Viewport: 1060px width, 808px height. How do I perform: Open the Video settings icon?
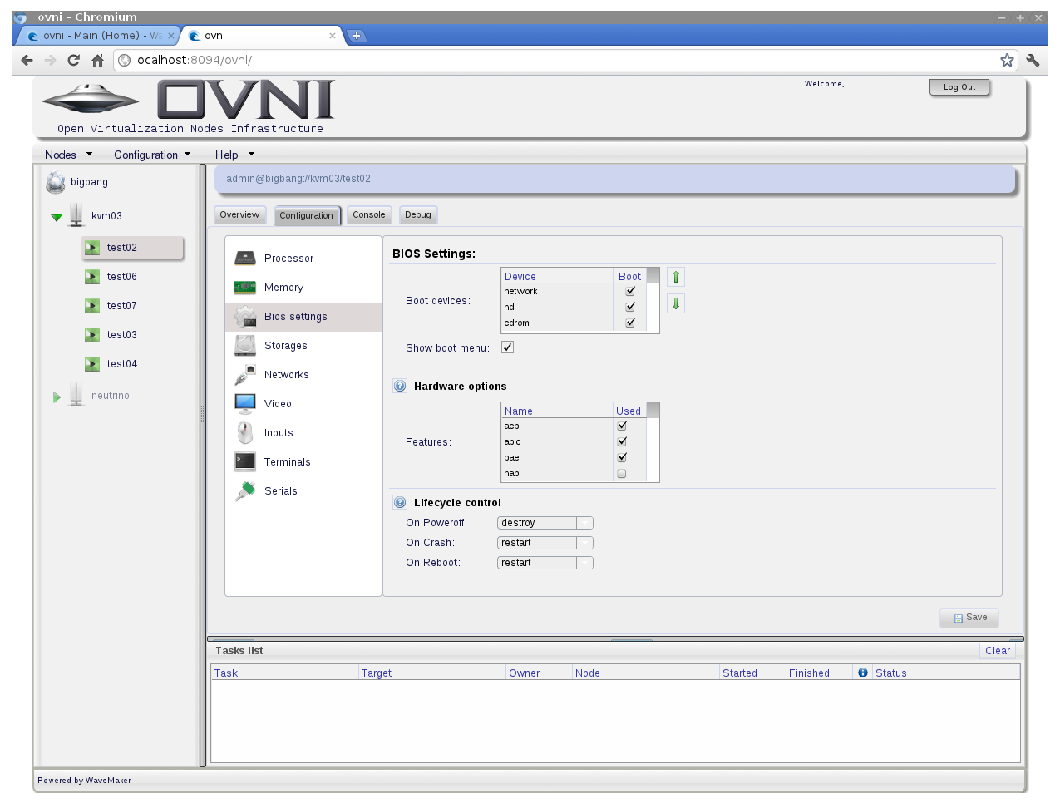(x=244, y=403)
